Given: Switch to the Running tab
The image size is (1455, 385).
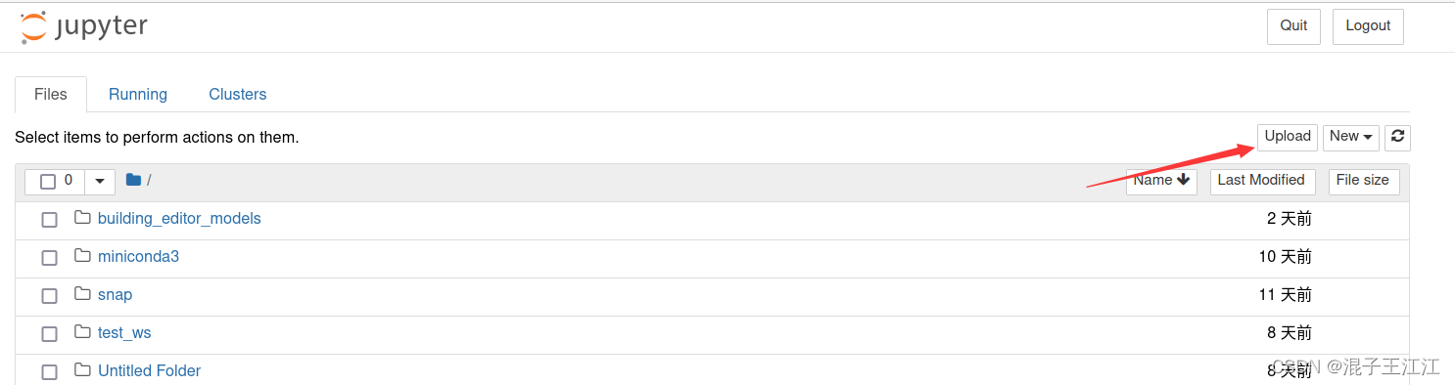Looking at the screenshot, I should click(138, 95).
